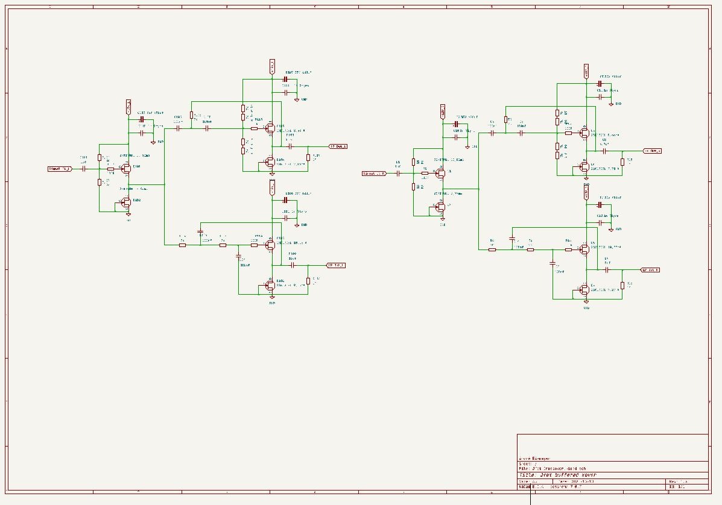Select JFET Q101 in left input buffer
Viewport: 722px width, 505px height.
[x=125, y=168]
